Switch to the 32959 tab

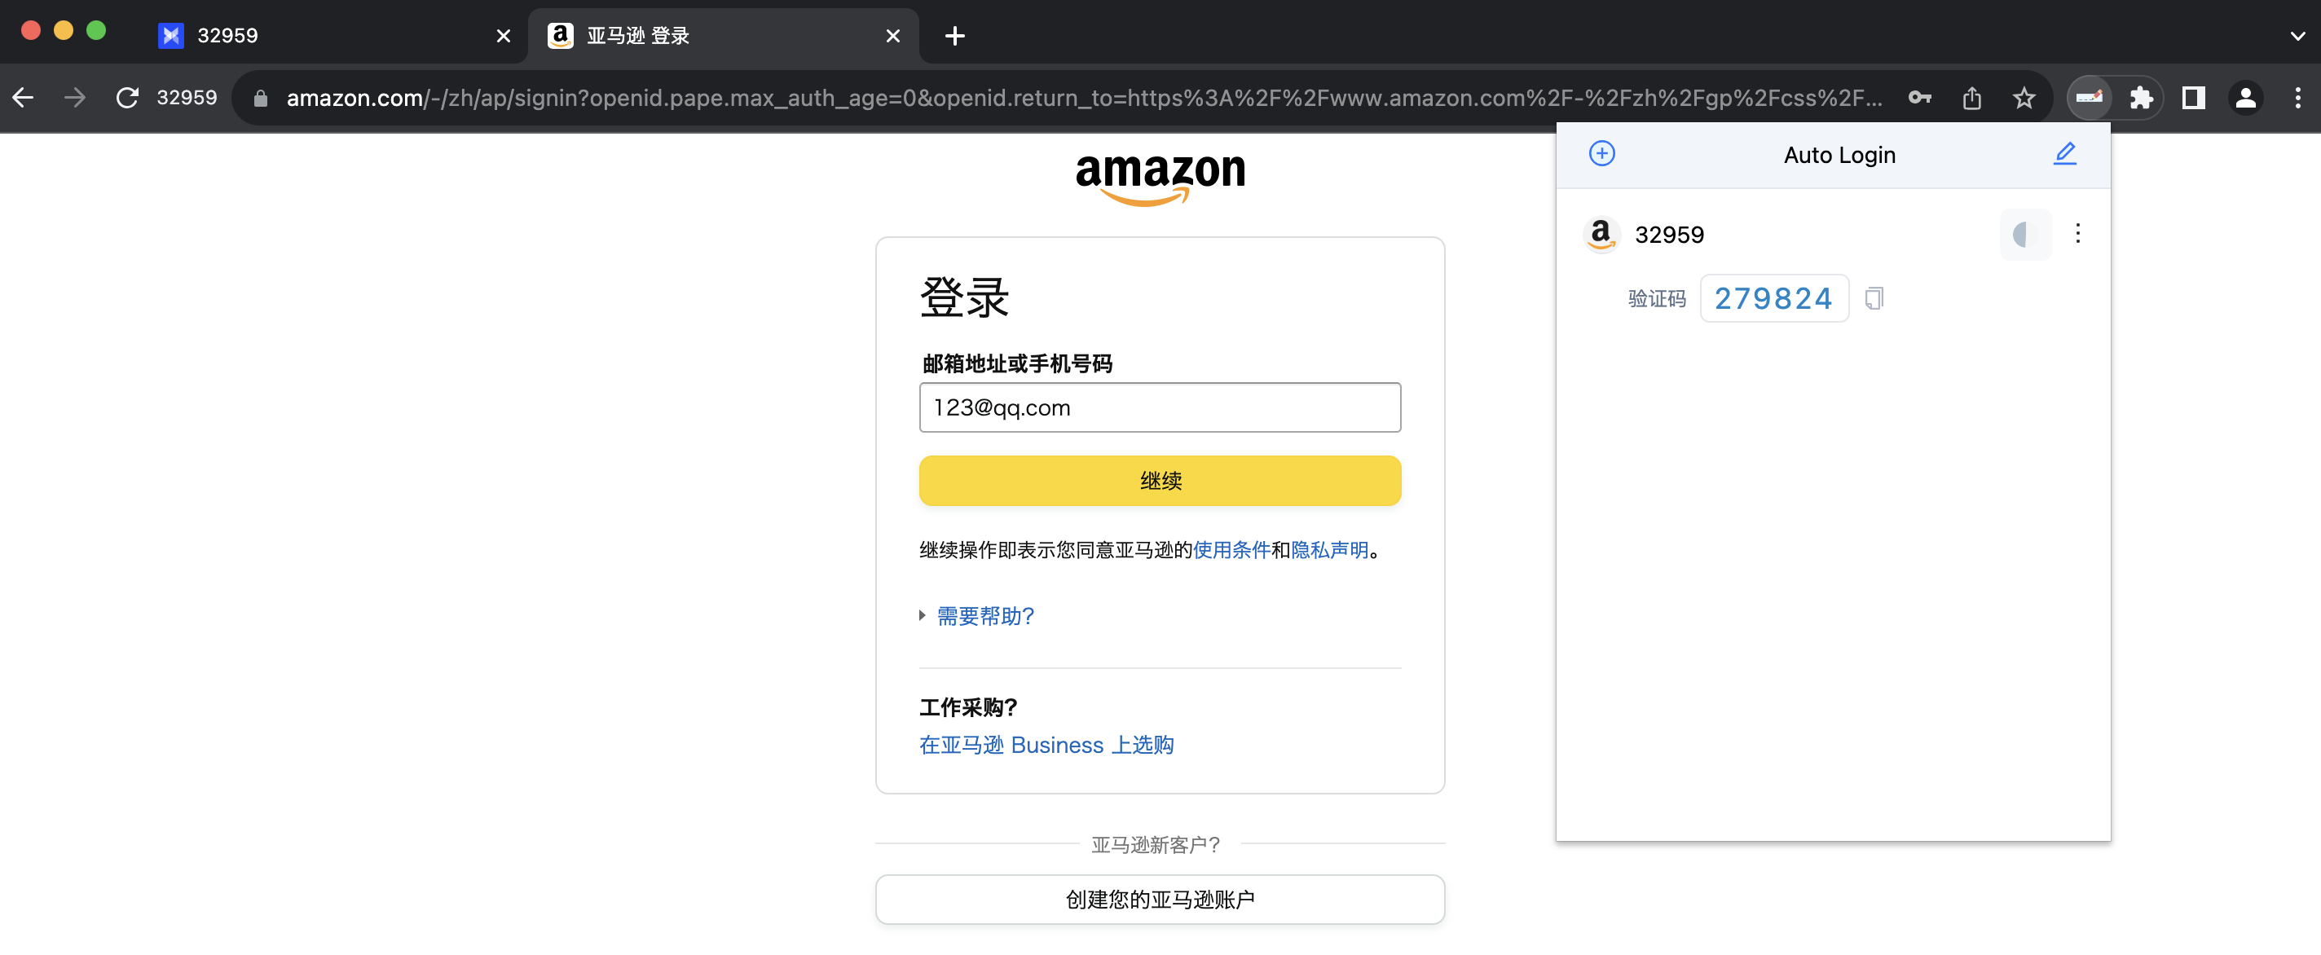click(x=333, y=36)
